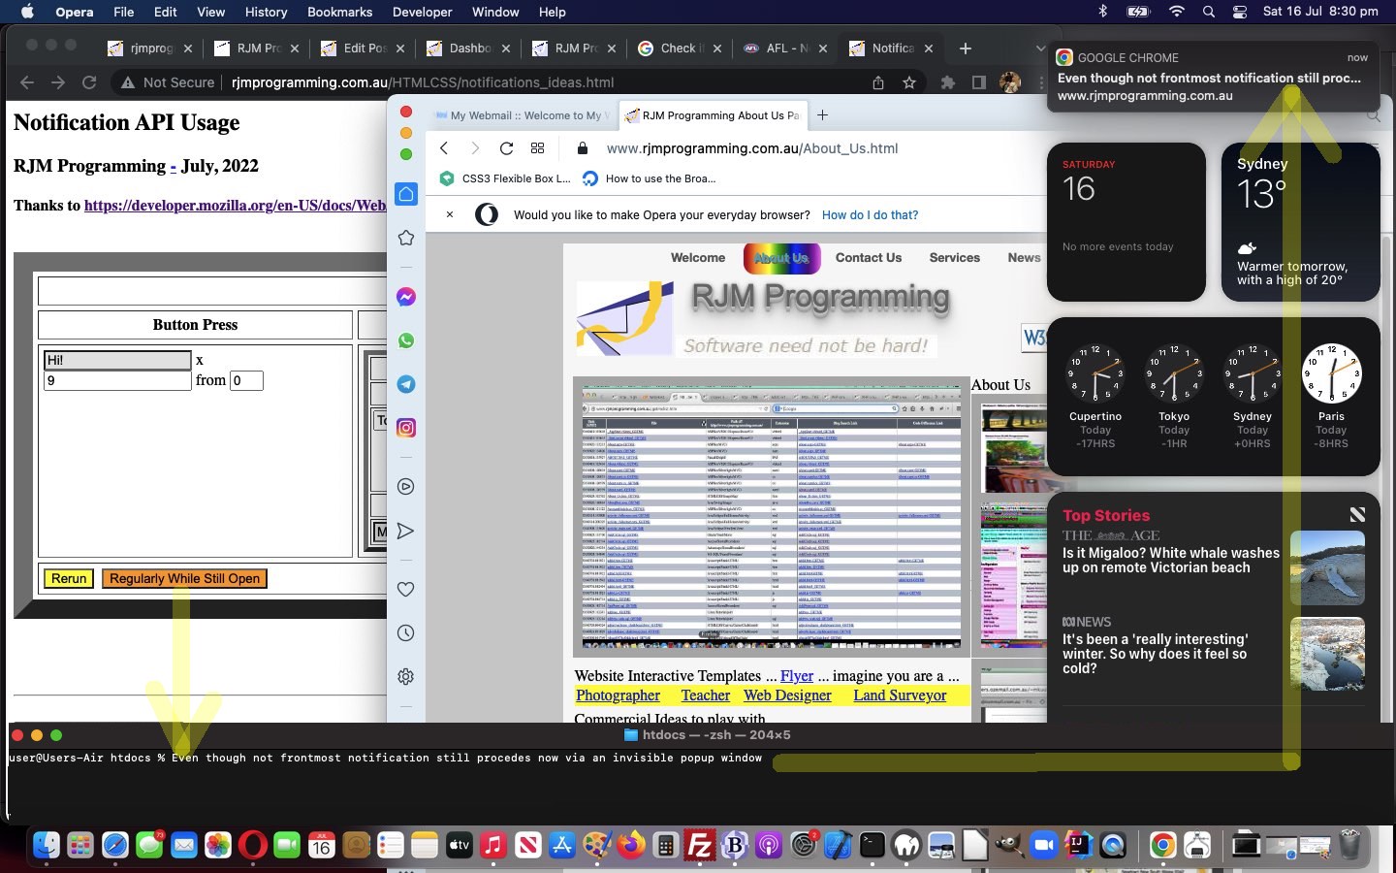Click How do I do that link
1396x873 pixels.
tap(870, 214)
